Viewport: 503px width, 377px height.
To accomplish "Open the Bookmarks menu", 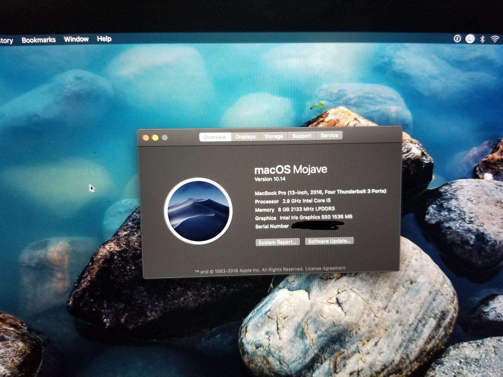I will coord(39,40).
